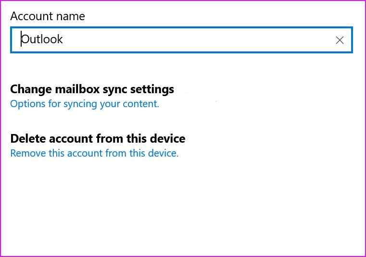The width and height of the screenshot is (366, 257).
Task: Click 'Remove this account from this device' link
Action: point(94,153)
